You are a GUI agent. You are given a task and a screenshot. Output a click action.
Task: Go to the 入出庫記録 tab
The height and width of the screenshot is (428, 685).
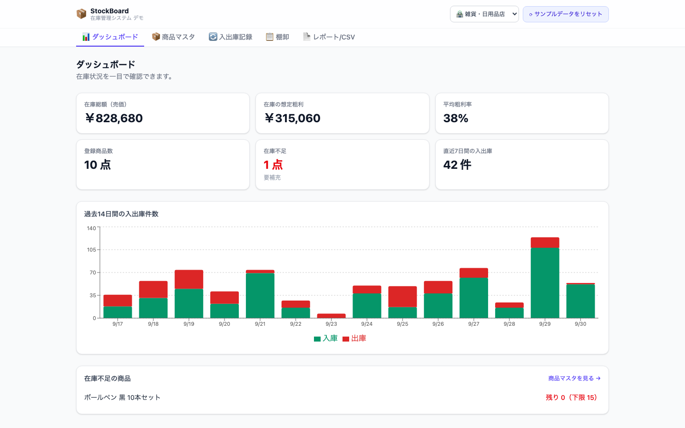231,37
